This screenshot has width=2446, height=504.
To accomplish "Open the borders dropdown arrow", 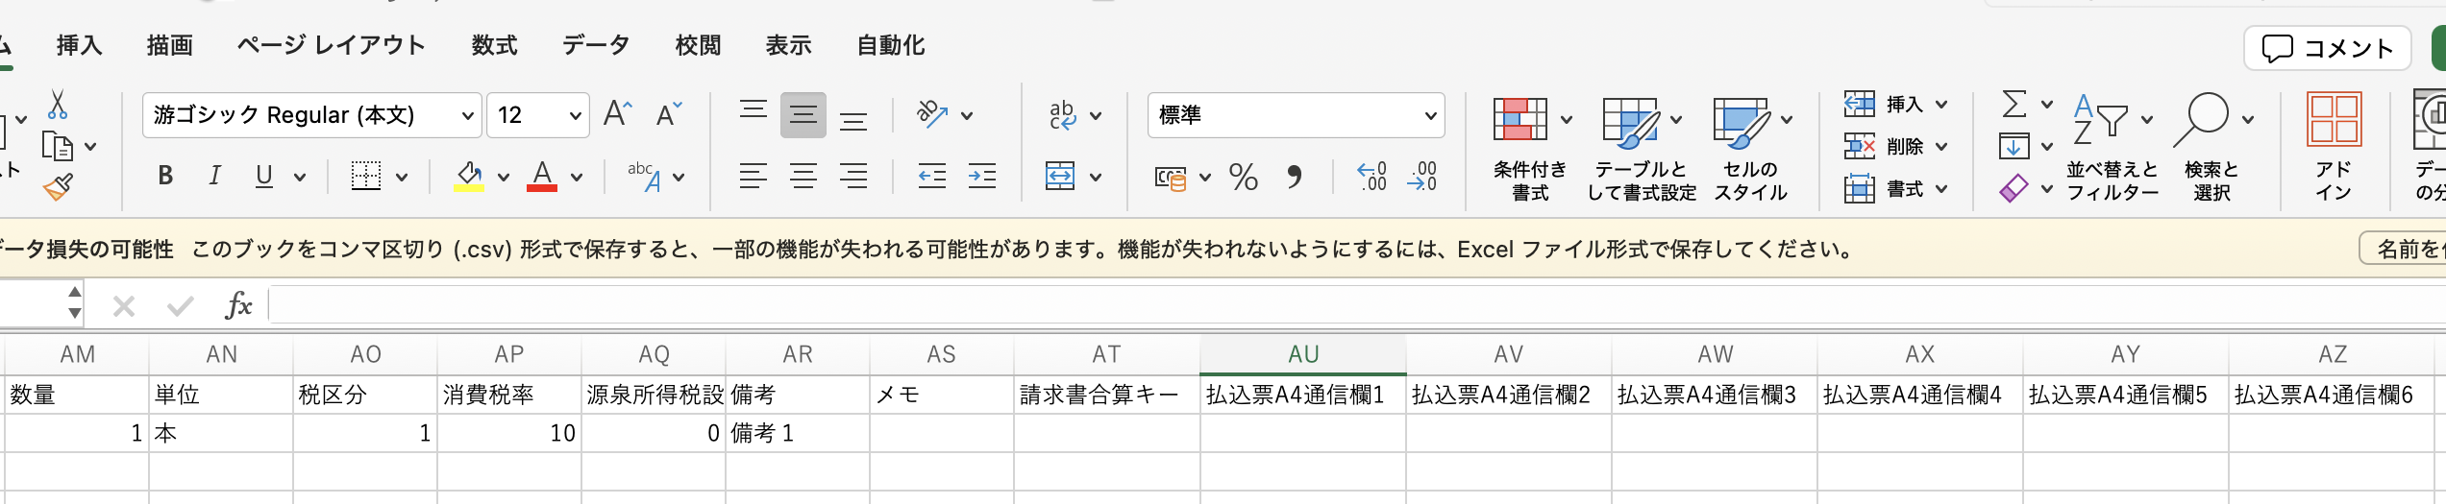I will click(x=402, y=177).
